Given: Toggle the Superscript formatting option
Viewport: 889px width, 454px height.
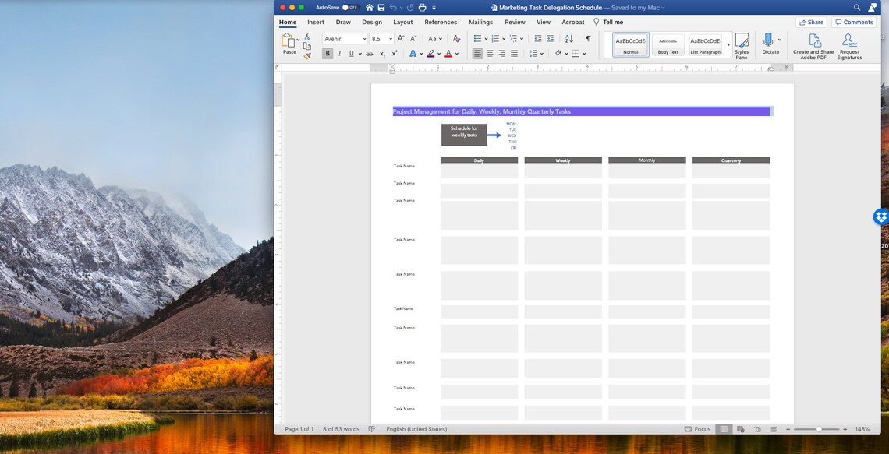Looking at the screenshot, I should click(394, 53).
